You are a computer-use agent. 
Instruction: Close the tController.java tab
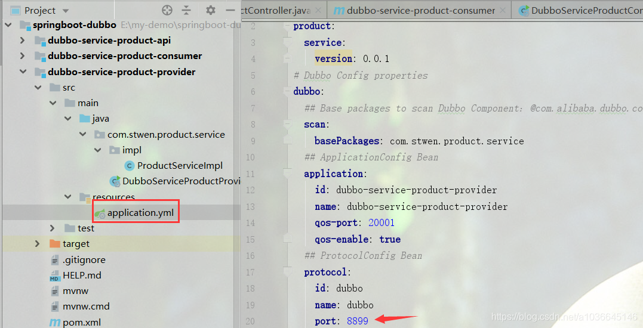click(x=319, y=11)
